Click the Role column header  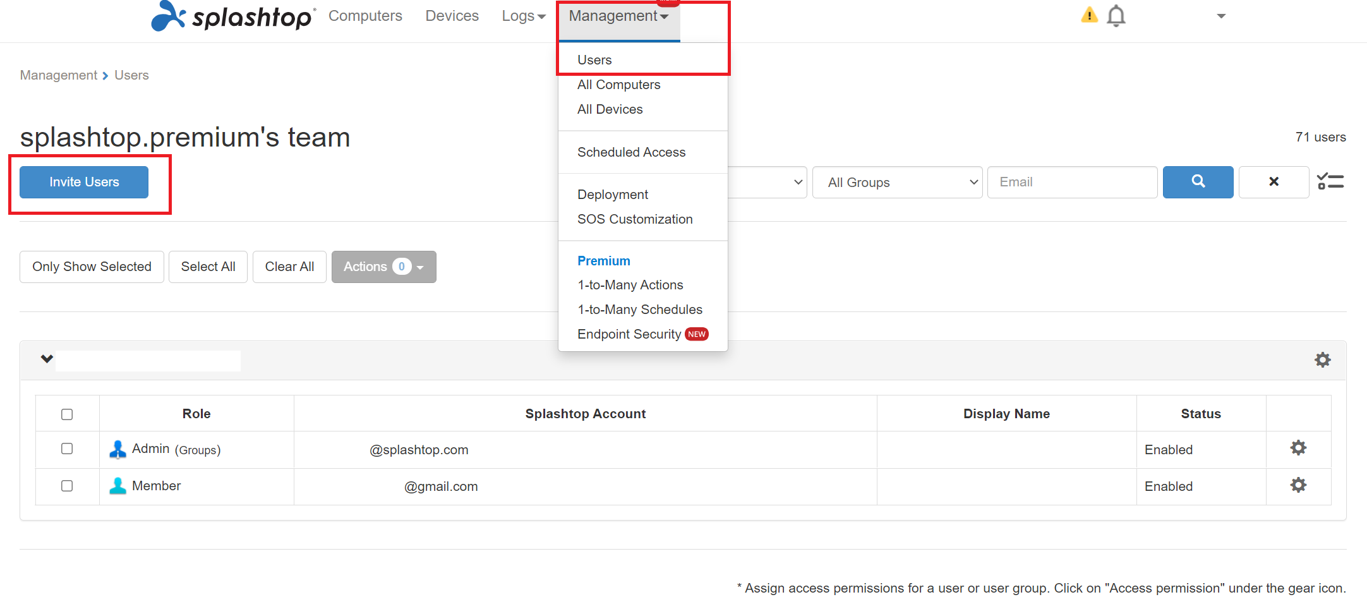tap(196, 414)
